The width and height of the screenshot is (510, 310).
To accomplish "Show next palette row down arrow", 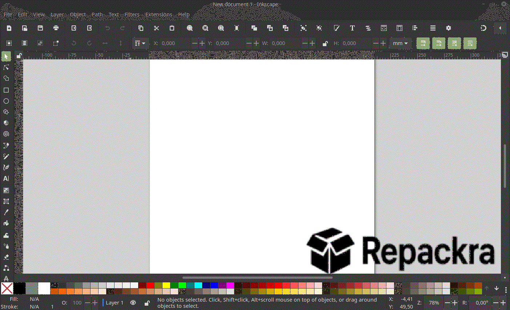I will coord(497,289).
